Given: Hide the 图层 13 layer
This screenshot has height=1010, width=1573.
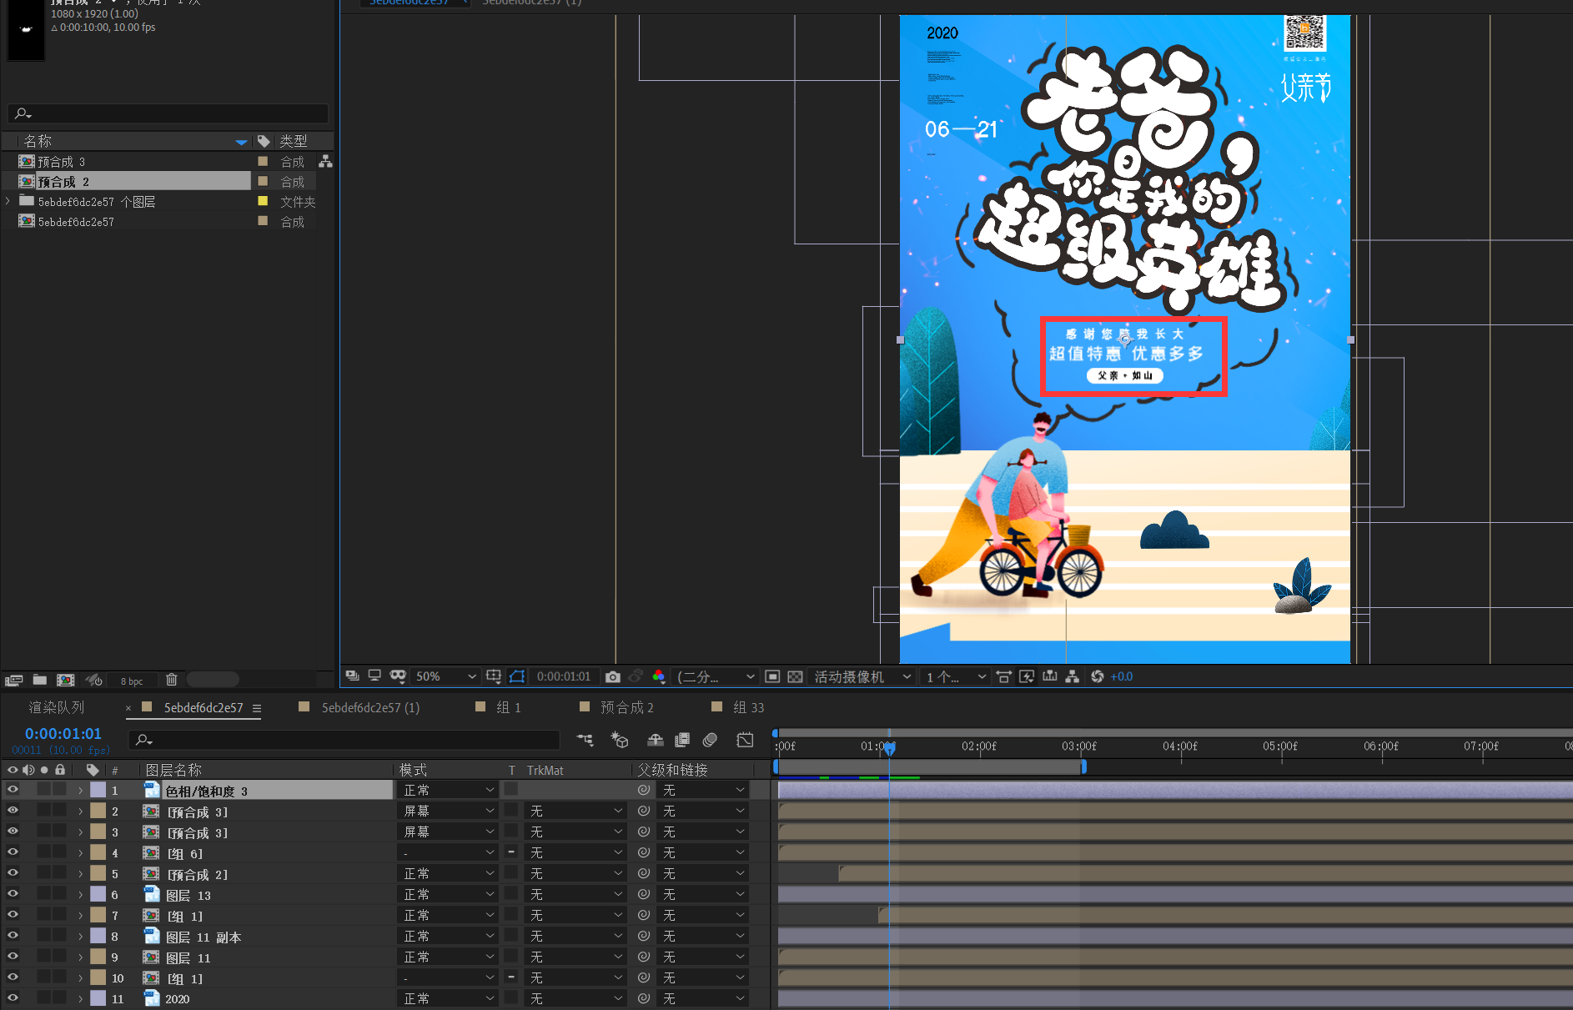Looking at the screenshot, I should point(13,893).
